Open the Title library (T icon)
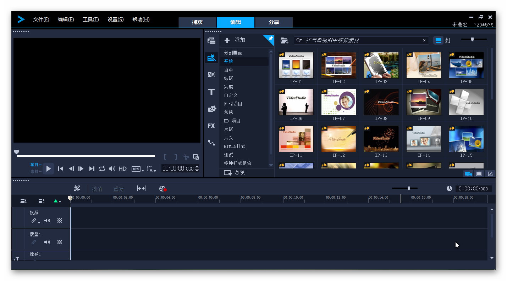This screenshot has width=507, height=281. (211, 92)
